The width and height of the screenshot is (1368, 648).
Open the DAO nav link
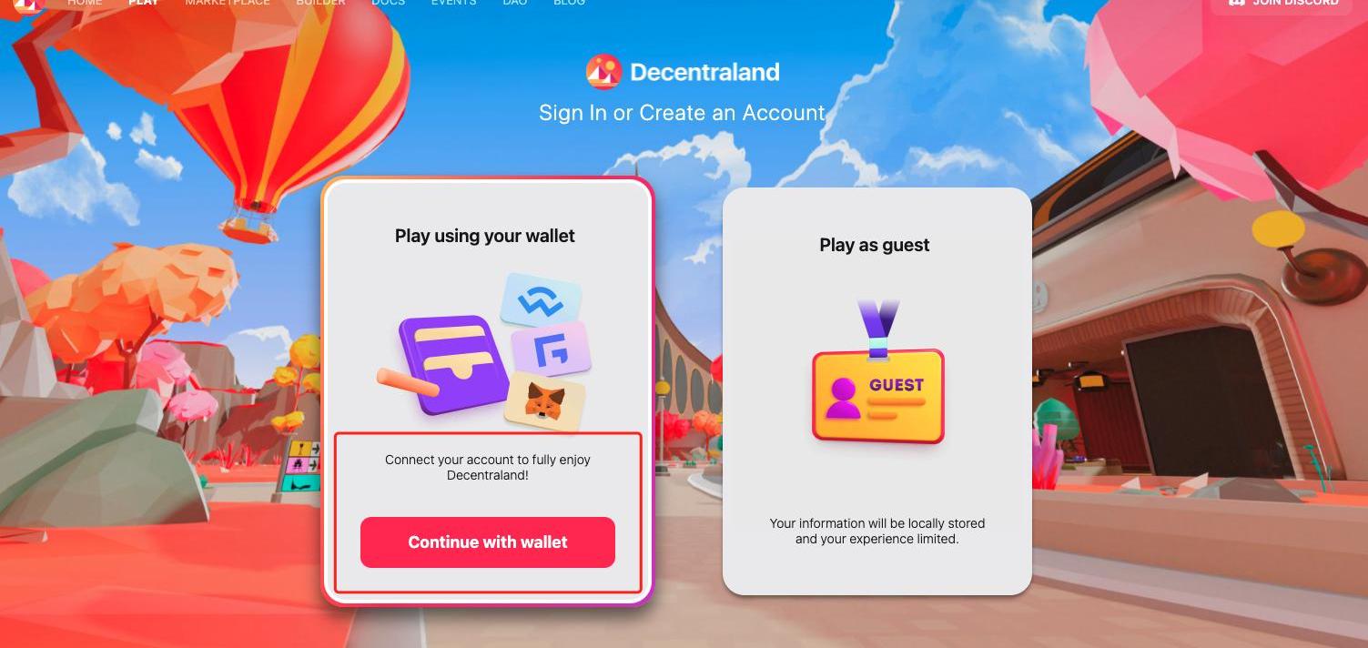[x=515, y=3]
